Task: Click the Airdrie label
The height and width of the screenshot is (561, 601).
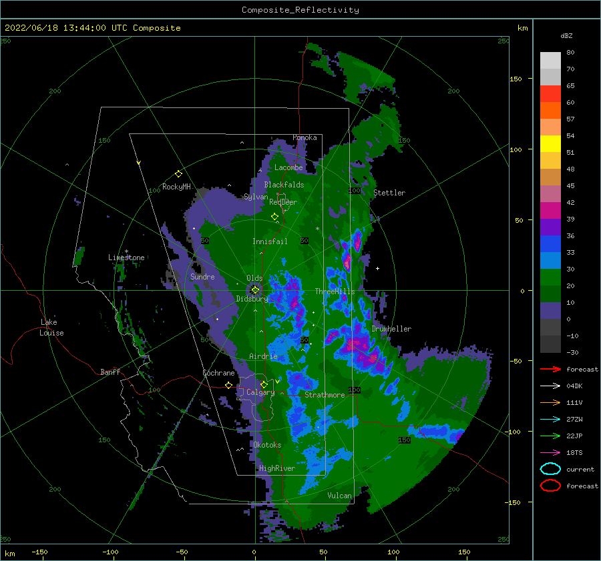Action: tap(263, 356)
